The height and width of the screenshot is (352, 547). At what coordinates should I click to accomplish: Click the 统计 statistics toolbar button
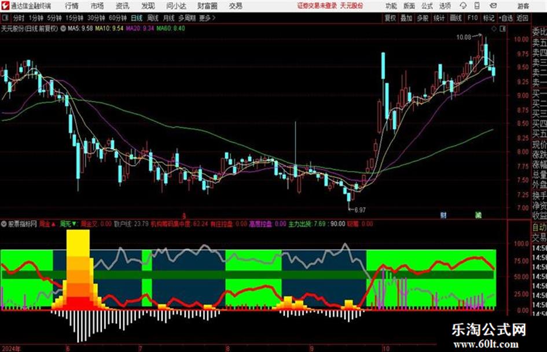(439, 18)
